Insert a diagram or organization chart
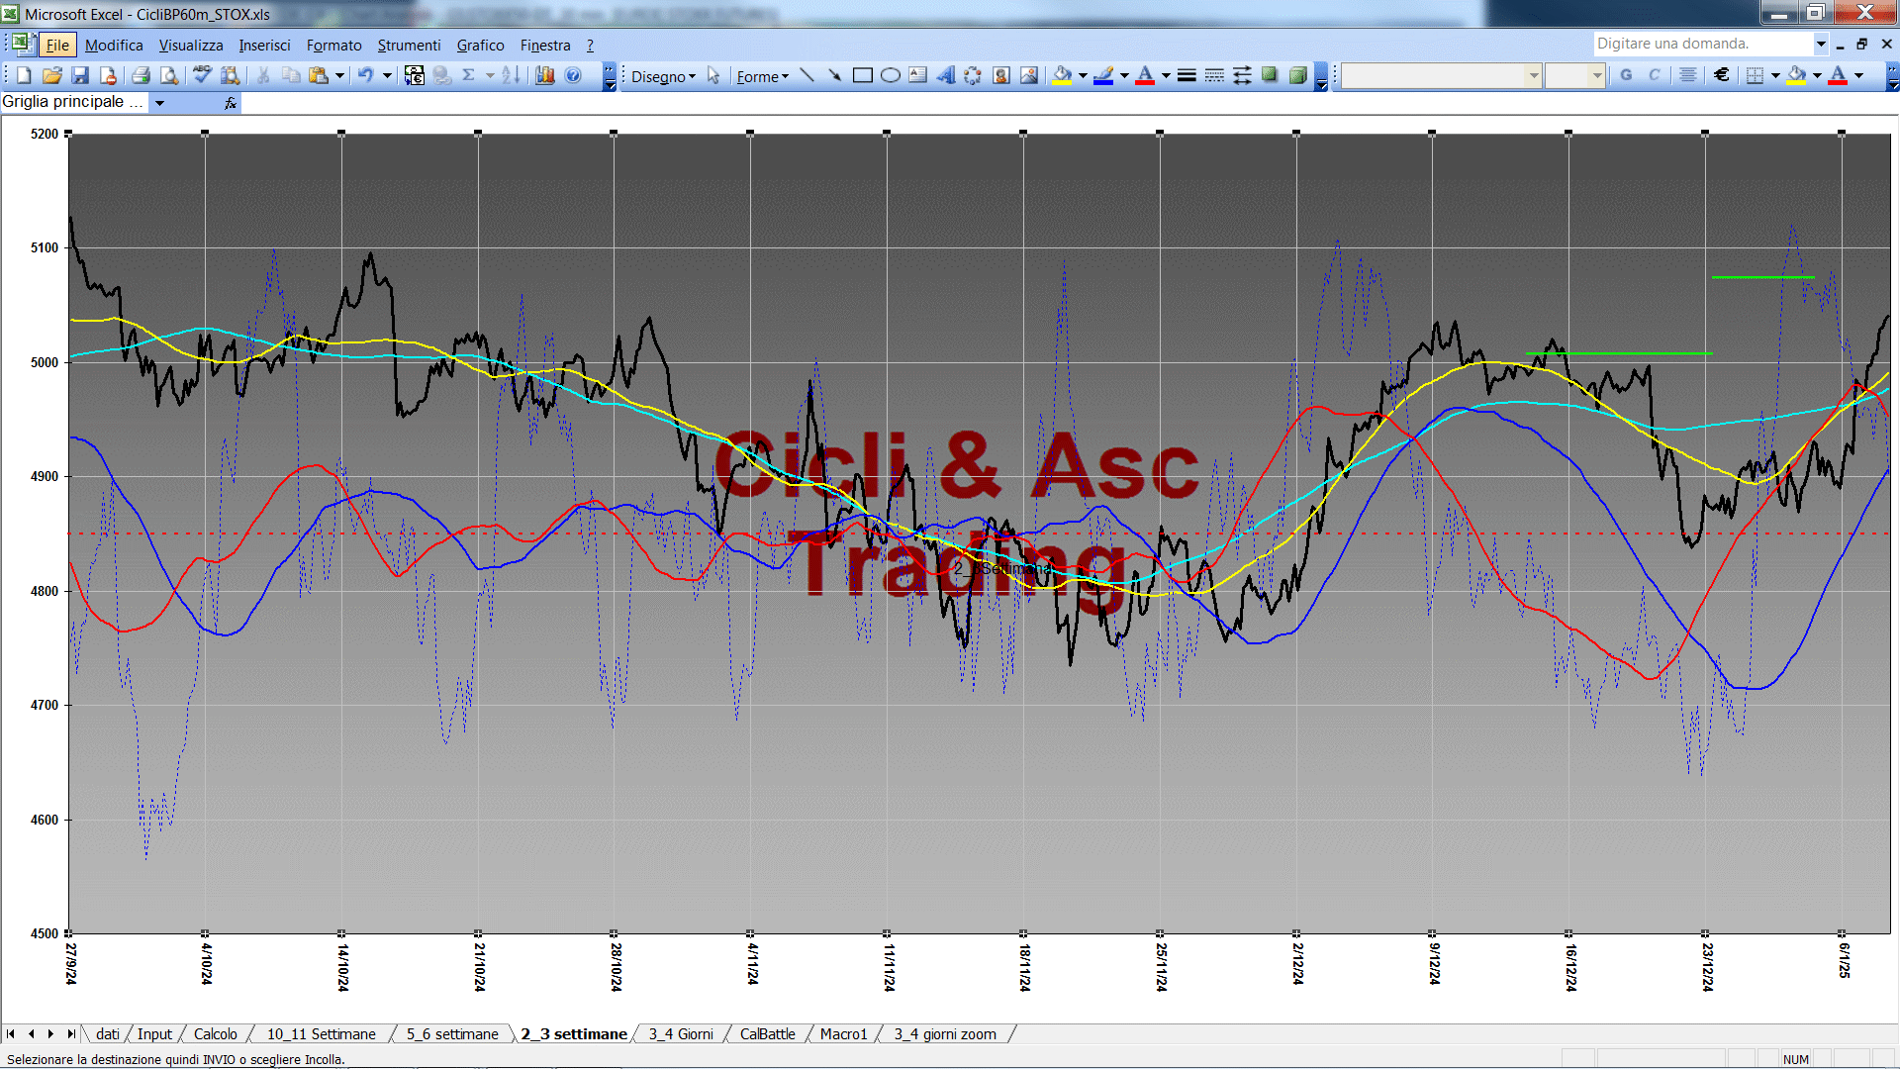The width and height of the screenshot is (1900, 1069). coord(974,75)
